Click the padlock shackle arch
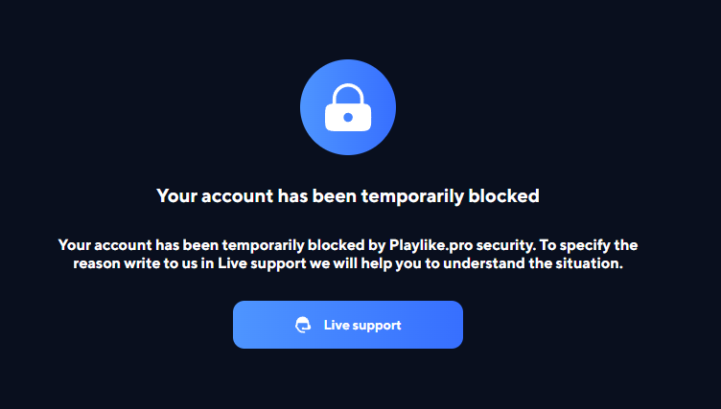 click(348, 94)
